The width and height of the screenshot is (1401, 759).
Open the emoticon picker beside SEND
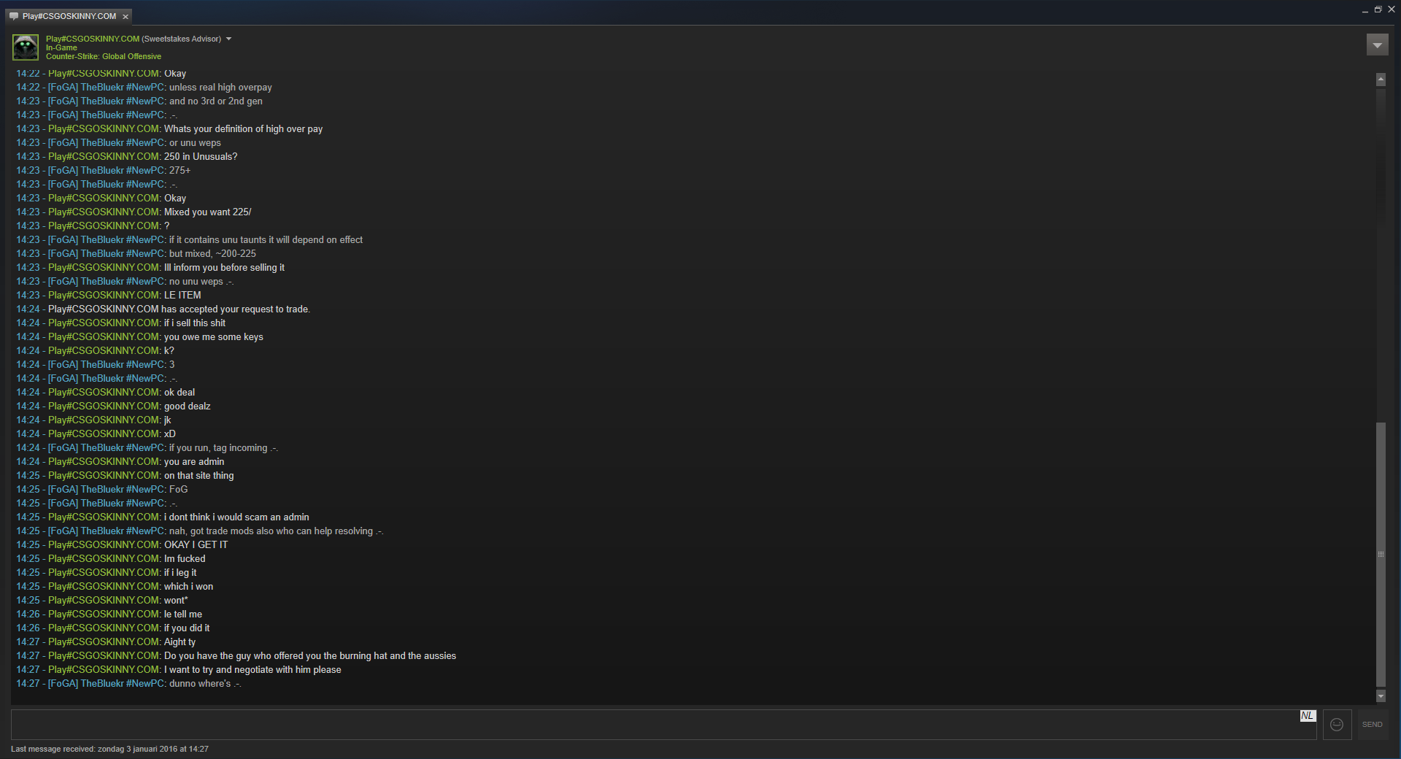[1337, 725]
